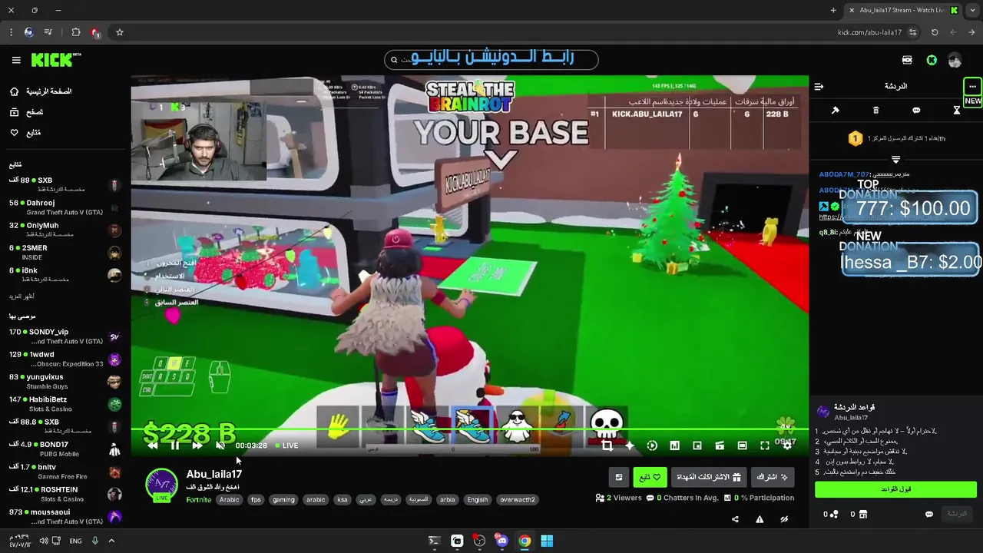Select the ksa tag
The image size is (983, 553).
pos(343,499)
